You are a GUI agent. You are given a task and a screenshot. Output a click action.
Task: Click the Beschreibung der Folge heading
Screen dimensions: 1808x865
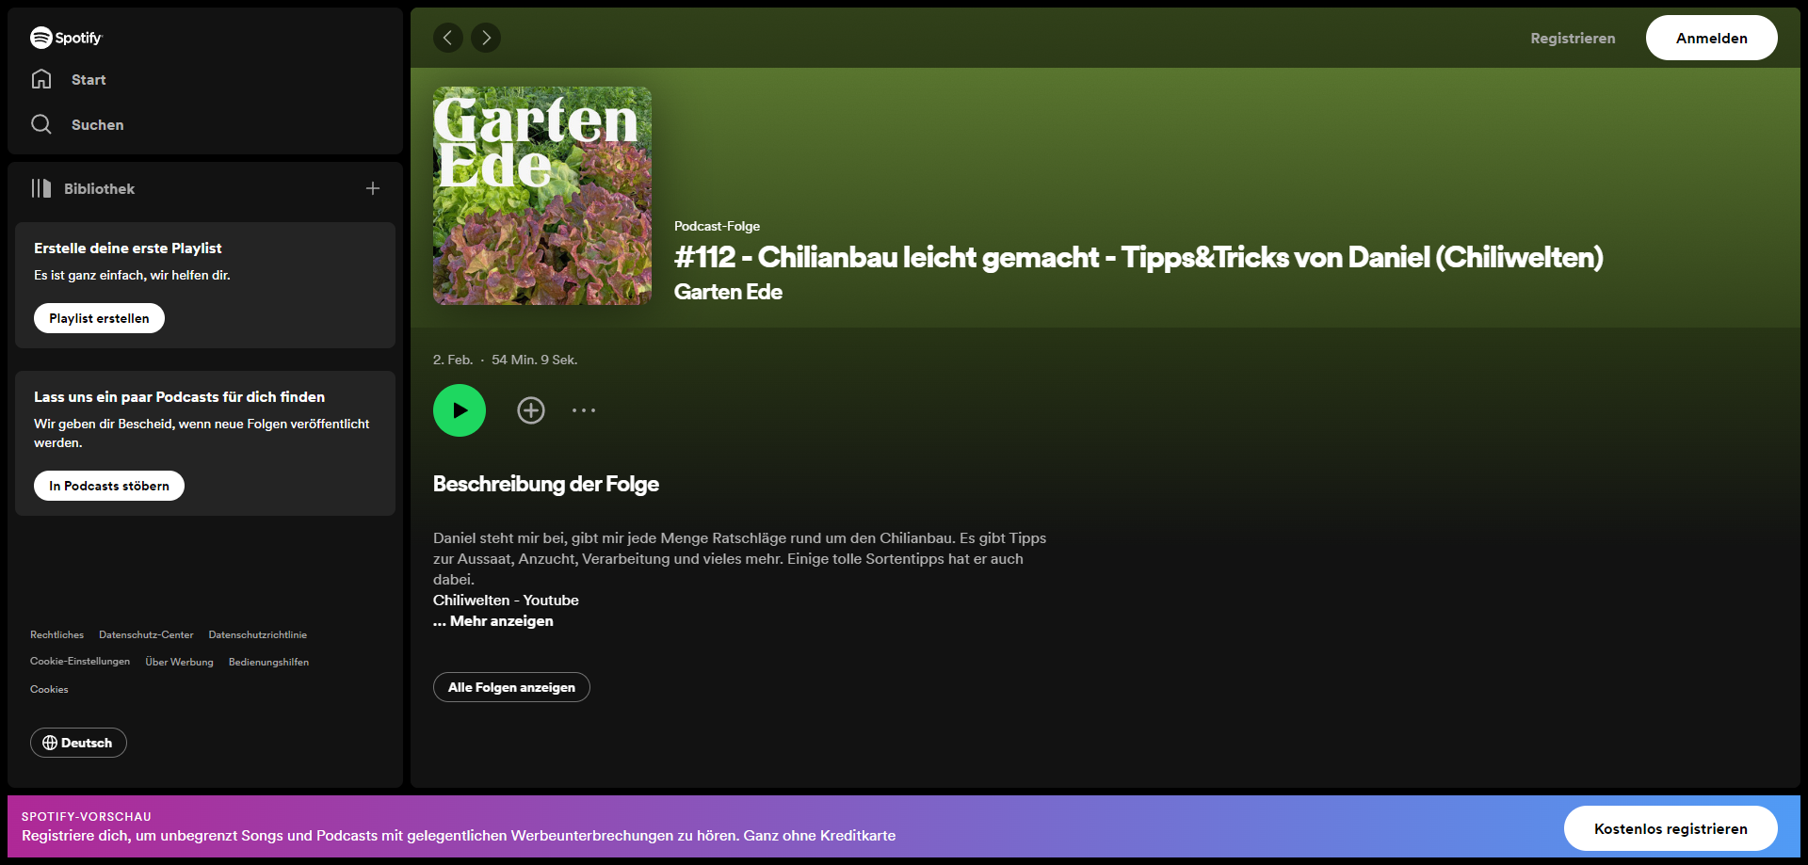pyautogui.click(x=546, y=484)
